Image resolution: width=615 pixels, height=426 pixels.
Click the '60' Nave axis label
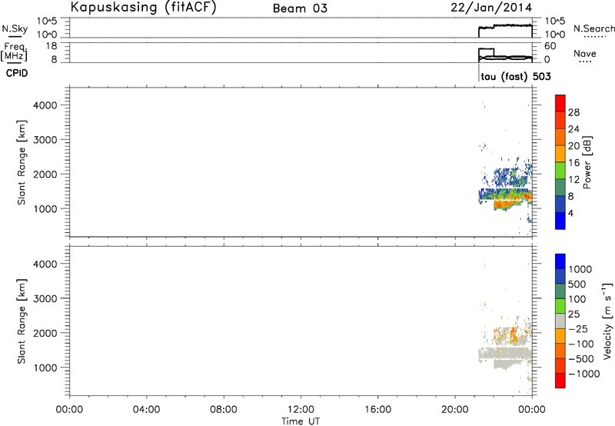point(550,46)
